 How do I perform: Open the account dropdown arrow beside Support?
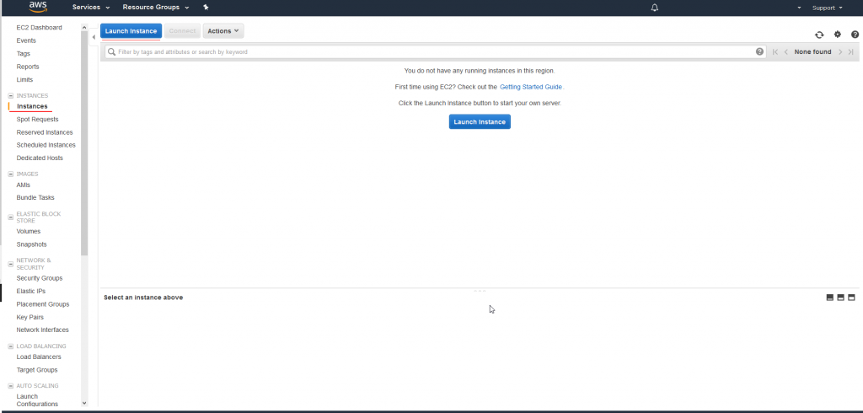799,8
